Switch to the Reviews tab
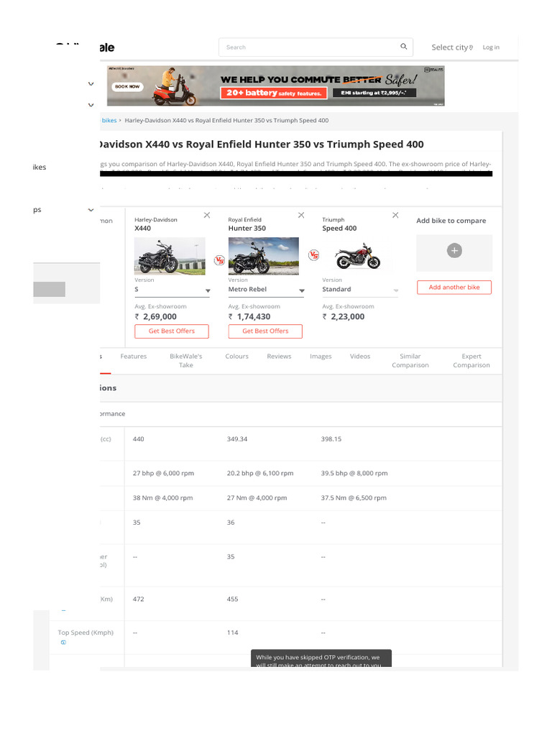This screenshot has width=552, height=736. click(x=279, y=356)
